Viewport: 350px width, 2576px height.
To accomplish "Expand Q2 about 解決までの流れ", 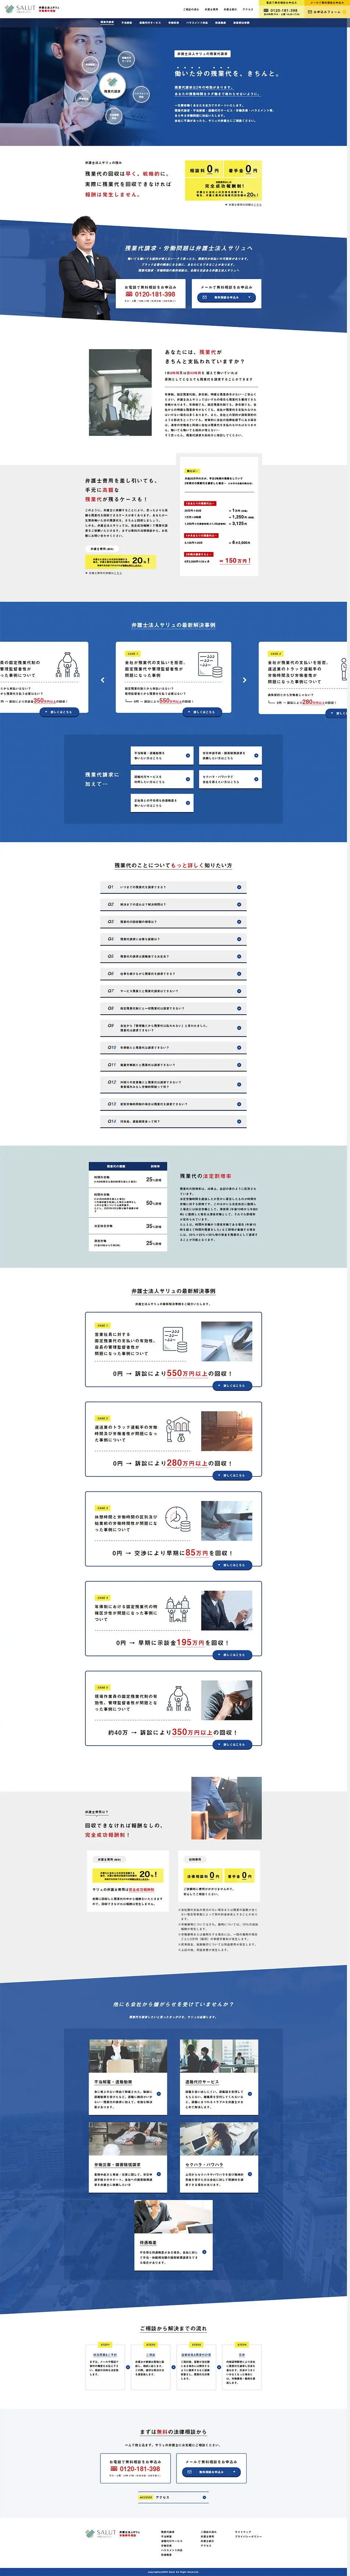I will click(x=174, y=904).
